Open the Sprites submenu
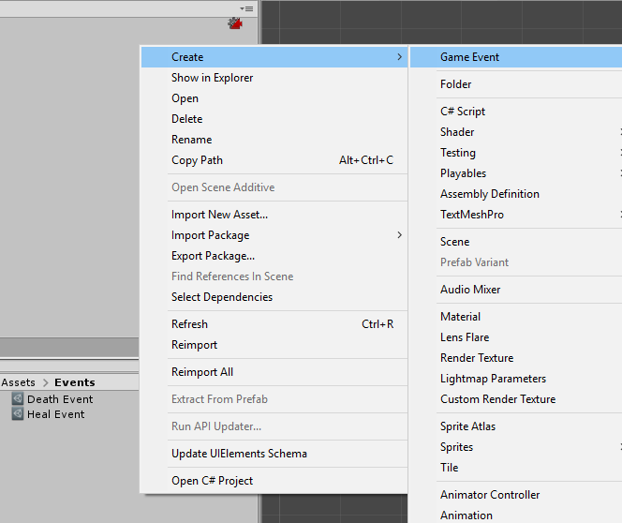Viewport: 622px width, 523px height. point(516,447)
